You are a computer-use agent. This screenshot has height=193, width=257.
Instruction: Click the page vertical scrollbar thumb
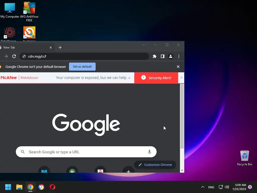pyautogui.click(x=182, y=116)
